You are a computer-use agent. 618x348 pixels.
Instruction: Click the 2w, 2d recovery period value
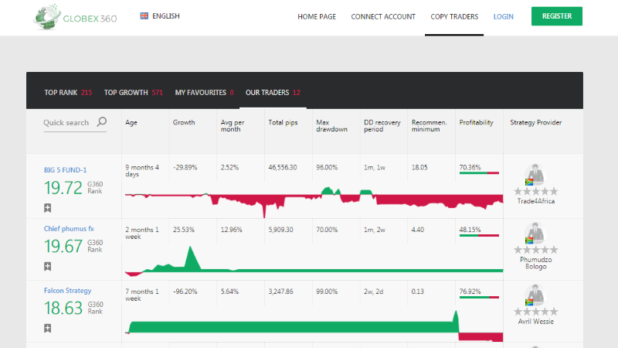[373, 292]
